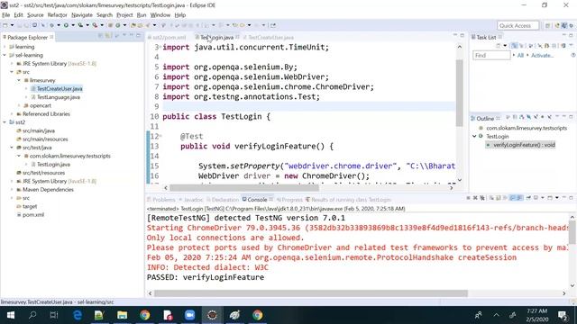
Task: Click the Quick Access input field
Action: point(517,25)
